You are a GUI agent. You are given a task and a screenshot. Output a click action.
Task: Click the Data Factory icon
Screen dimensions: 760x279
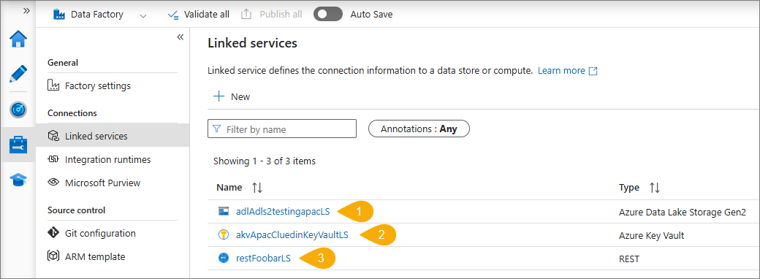59,15
